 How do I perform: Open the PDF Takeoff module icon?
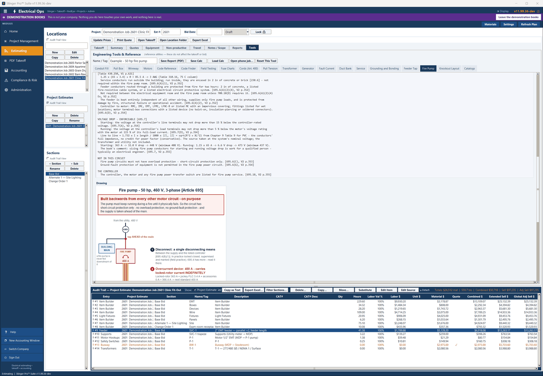point(6,61)
